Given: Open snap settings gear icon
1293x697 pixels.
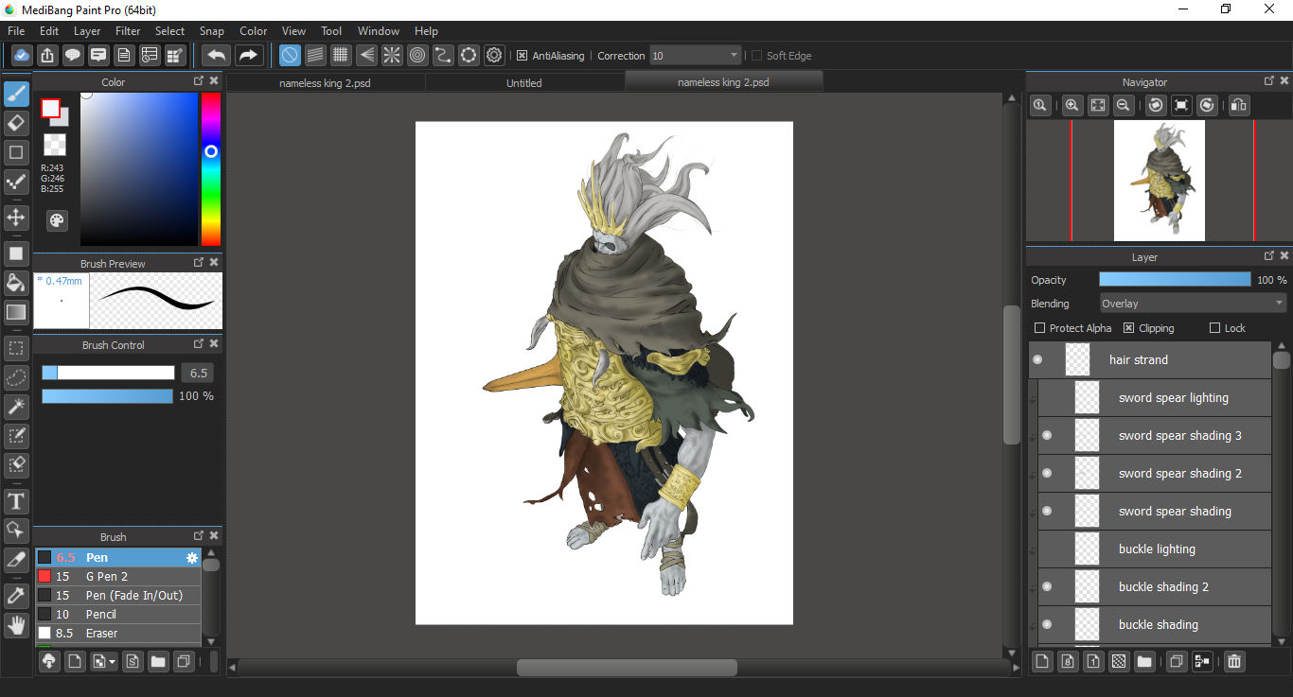Looking at the screenshot, I should [x=494, y=55].
